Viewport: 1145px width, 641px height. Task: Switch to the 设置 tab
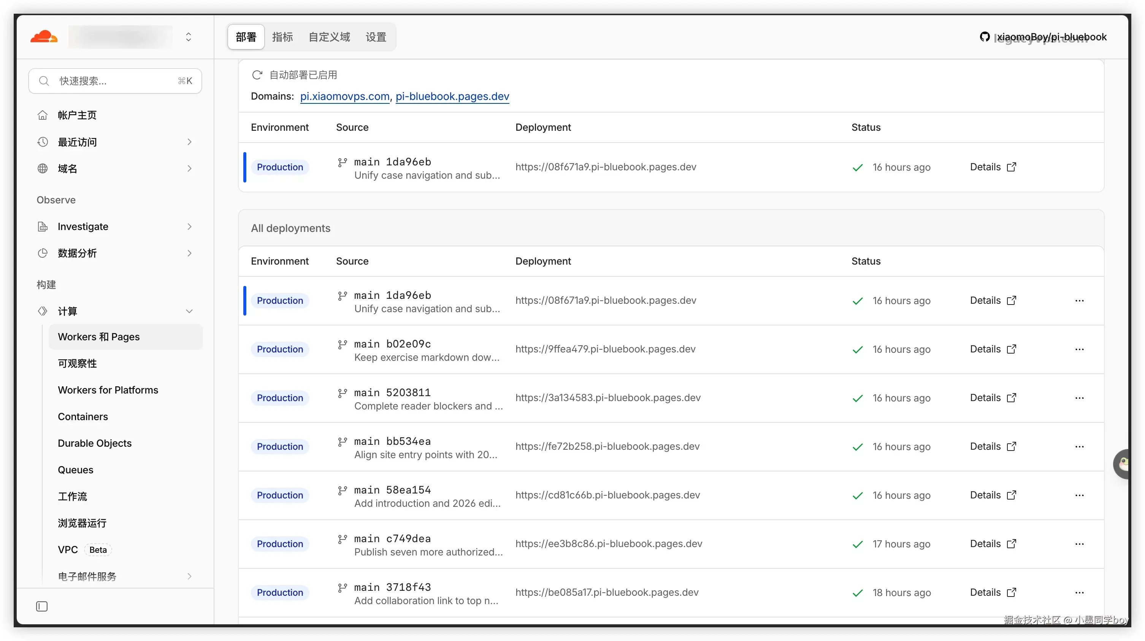point(376,37)
